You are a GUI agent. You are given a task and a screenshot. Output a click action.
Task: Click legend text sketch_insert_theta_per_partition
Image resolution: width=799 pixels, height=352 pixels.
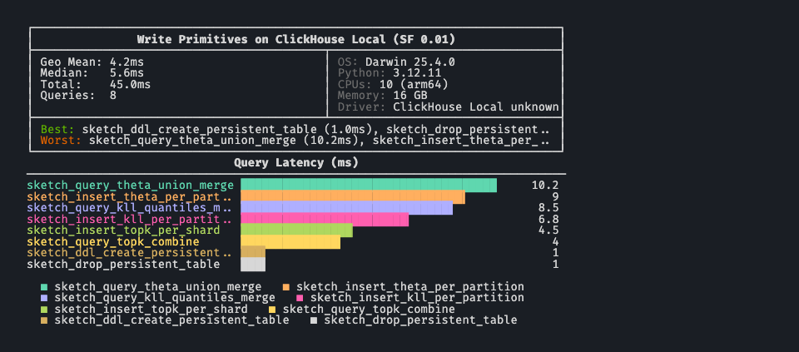(410, 287)
